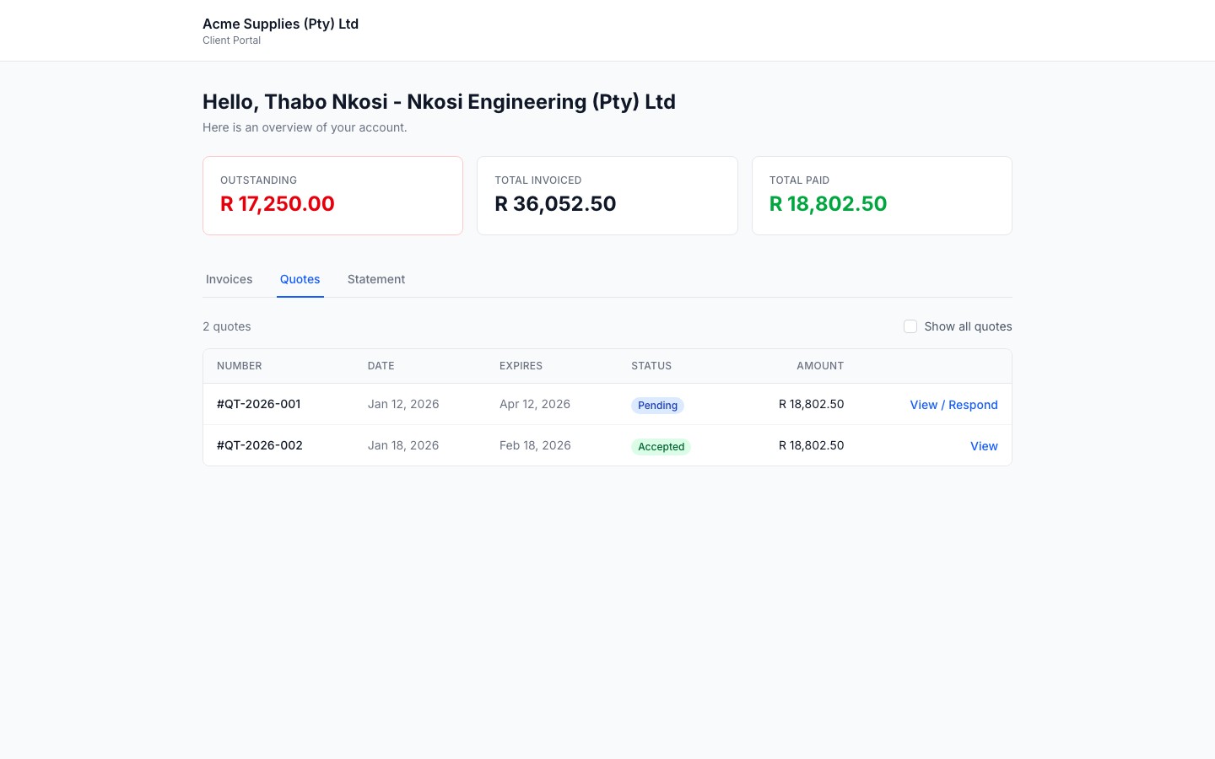
Task: Click View / Respond for quote QT-2026-001
Action: (x=953, y=405)
